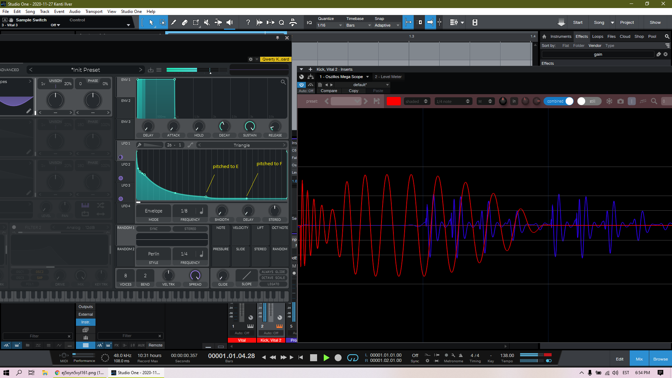The height and width of the screenshot is (378, 672).
Task: Toggle Autoscroll in the toolbar
Action: (x=430, y=22)
